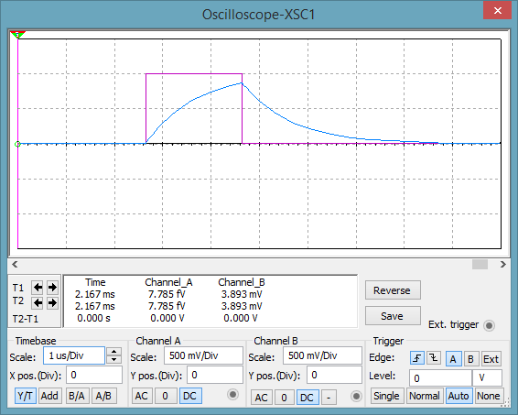The width and height of the screenshot is (518, 415).
Task: Choose Normal trigger mode
Action: click(425, 396)
